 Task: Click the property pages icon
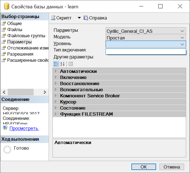[71, 64]
